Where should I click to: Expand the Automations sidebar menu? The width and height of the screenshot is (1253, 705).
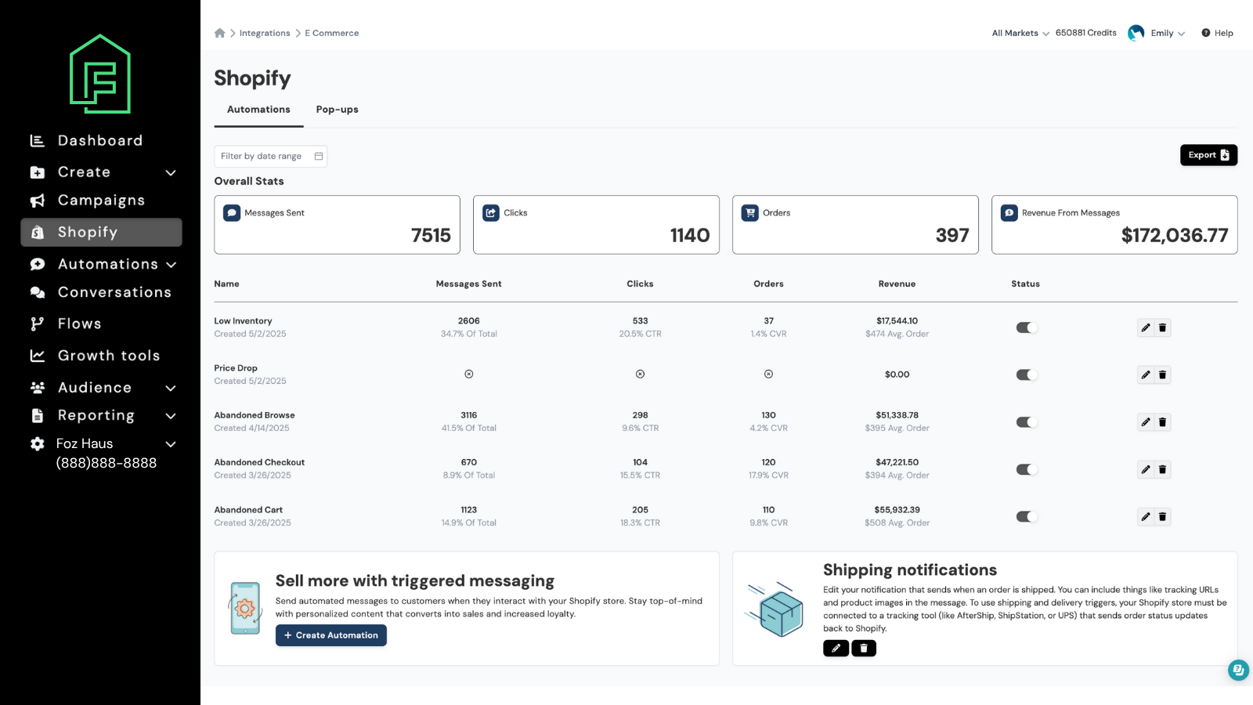coord(171,265)
